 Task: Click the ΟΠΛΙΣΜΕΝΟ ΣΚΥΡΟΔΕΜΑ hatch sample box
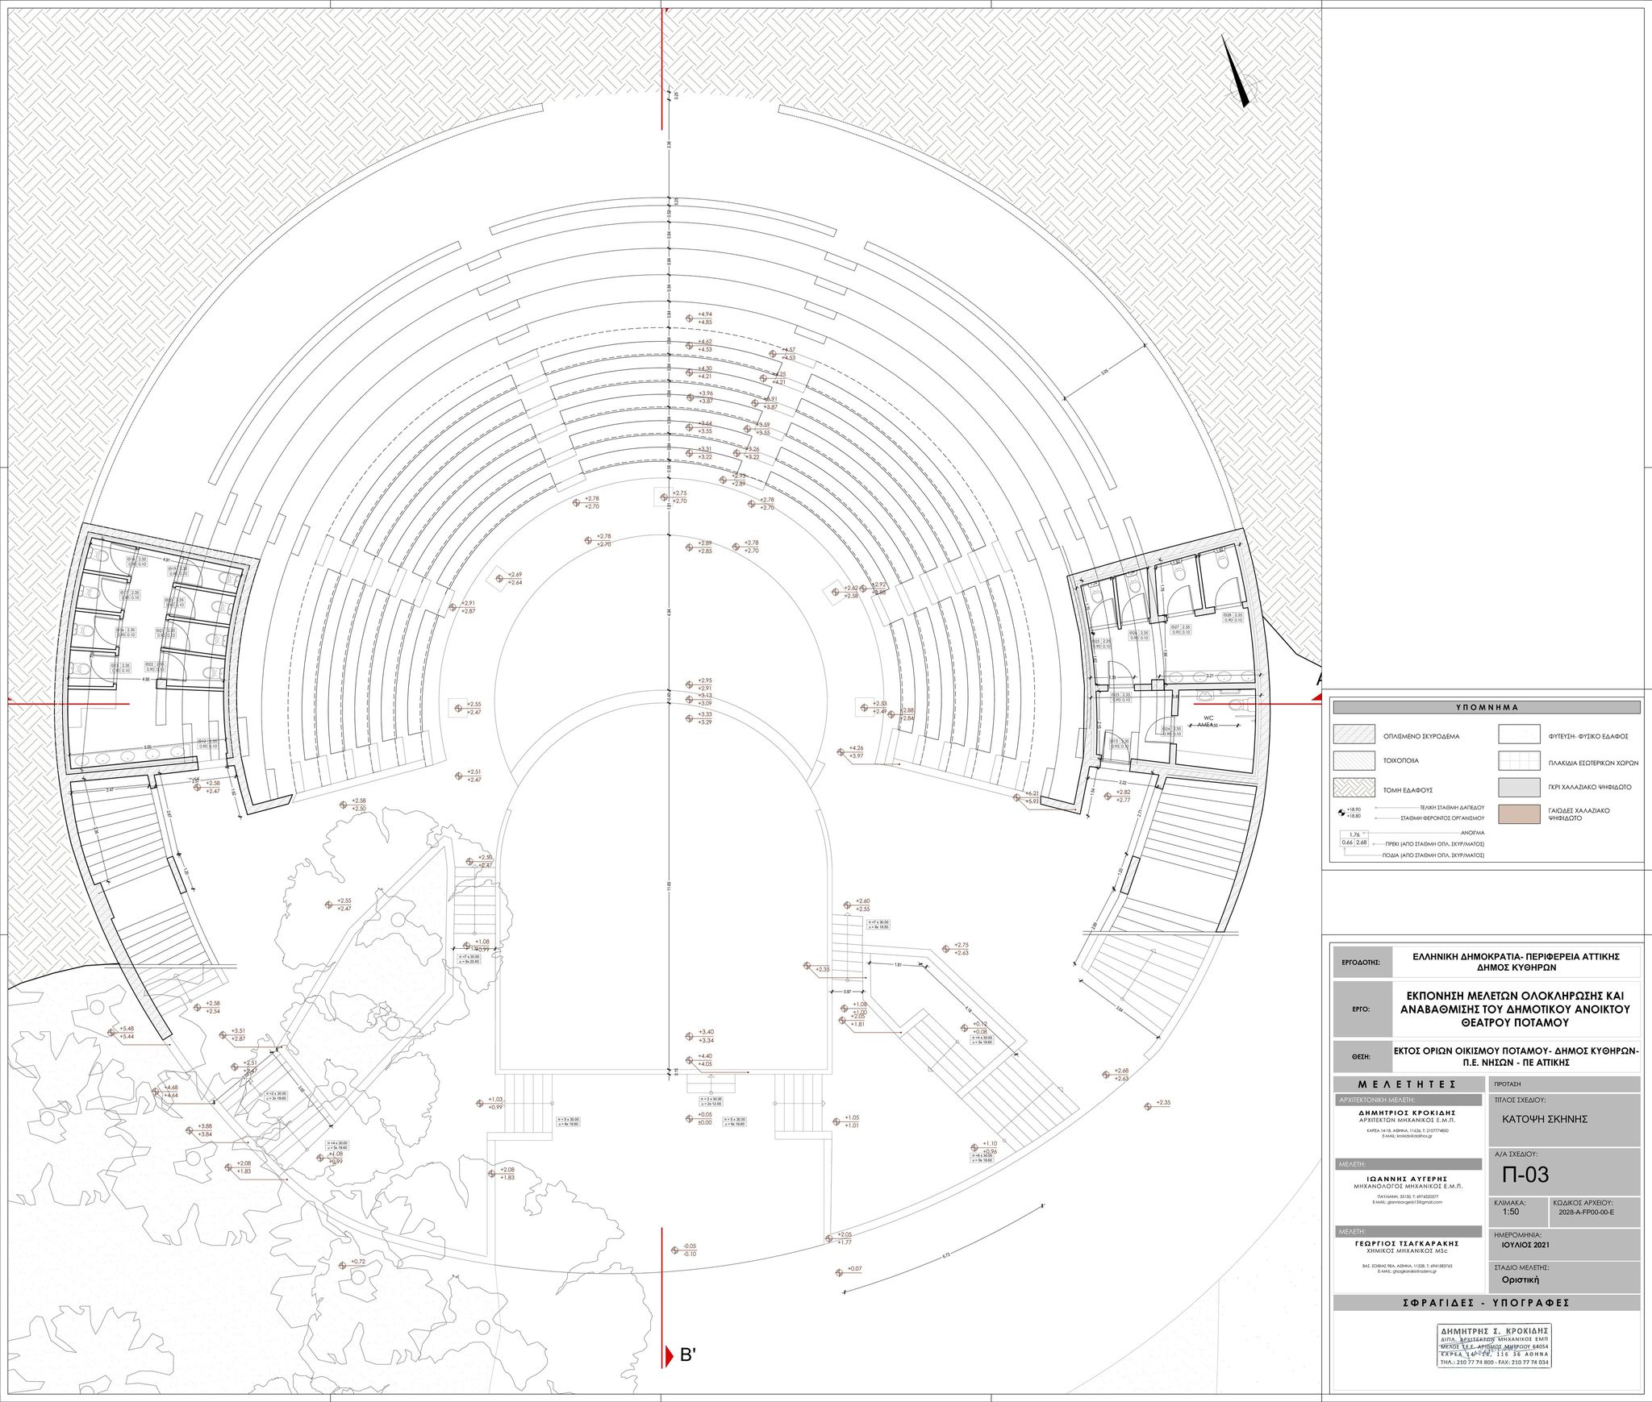click(x=1354, y=734)
